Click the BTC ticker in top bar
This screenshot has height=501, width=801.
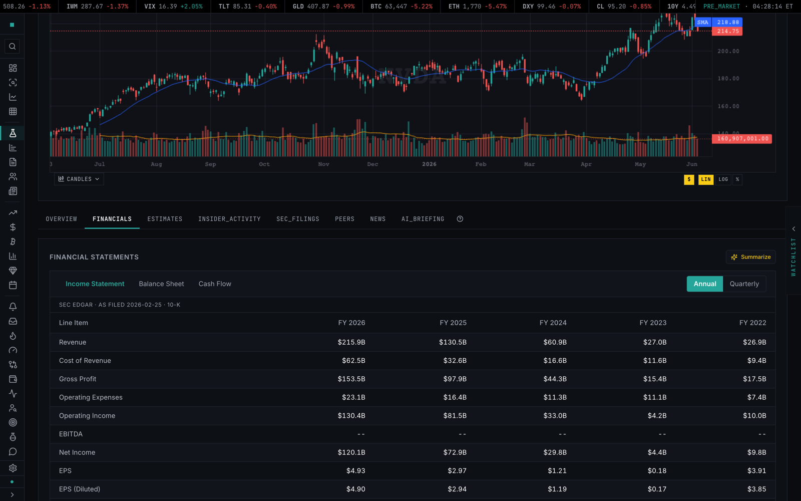point(402,7)
